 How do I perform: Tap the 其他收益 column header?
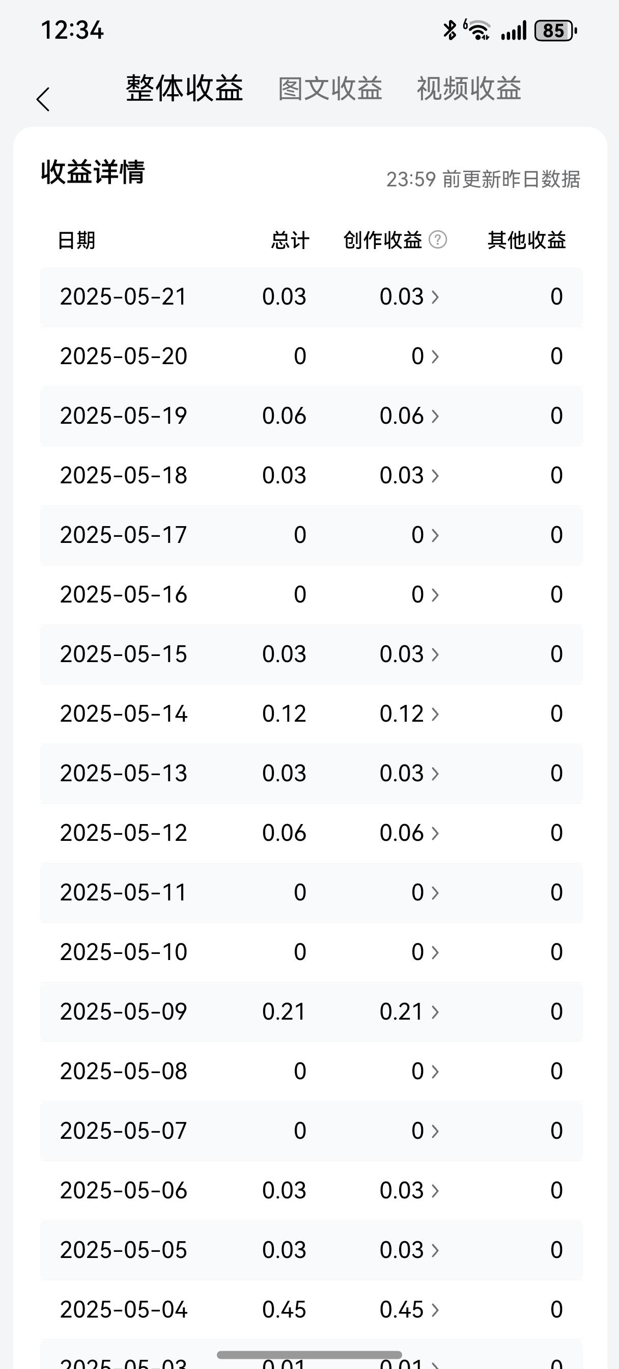tap(526, 240)
